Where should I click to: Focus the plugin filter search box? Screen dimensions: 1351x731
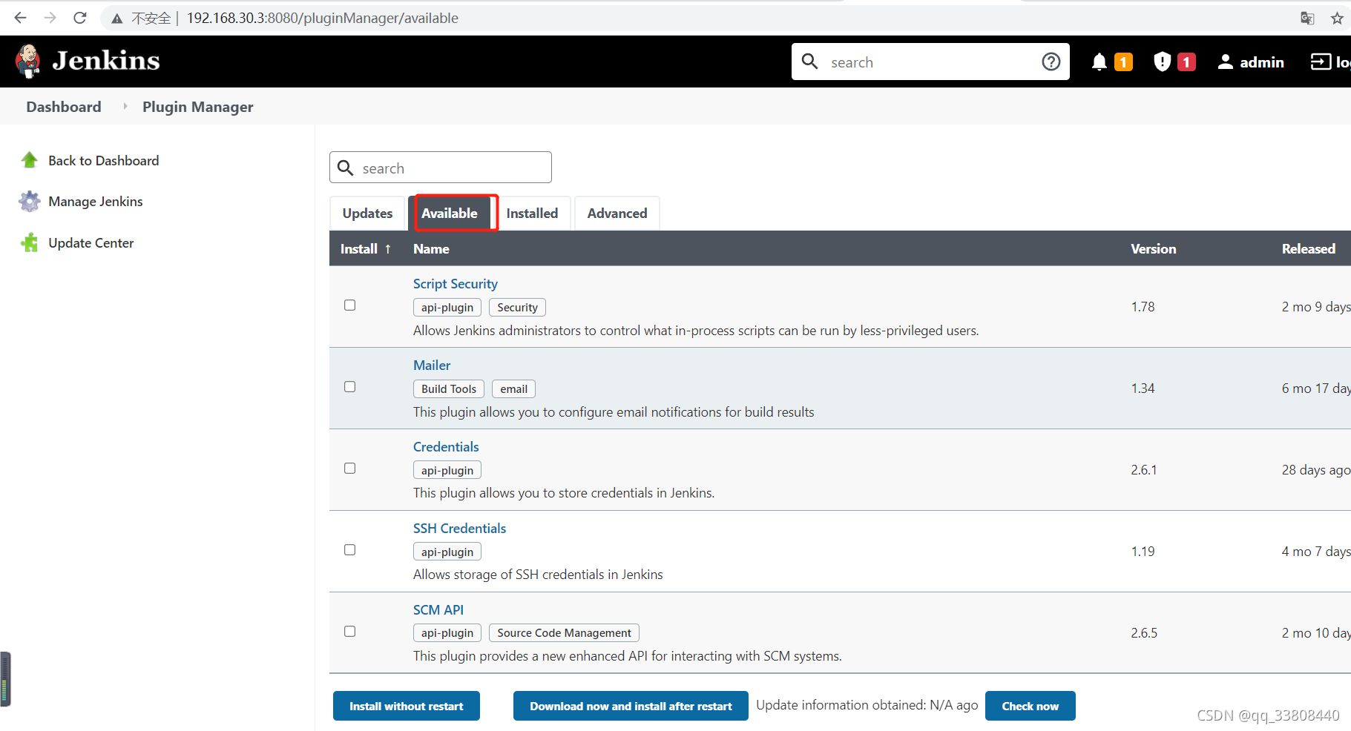[x=441, y=168]
